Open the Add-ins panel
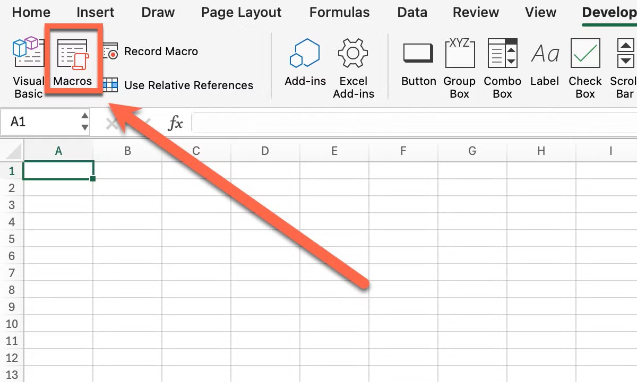 click(x=305, y=64)
